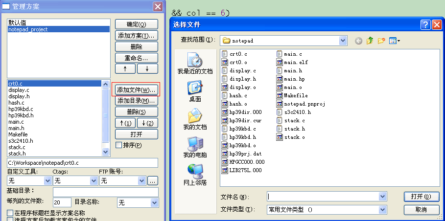Select stack.o file in file dialog
Viewport: 445px width, 221px height.
[x=291, y=137]
